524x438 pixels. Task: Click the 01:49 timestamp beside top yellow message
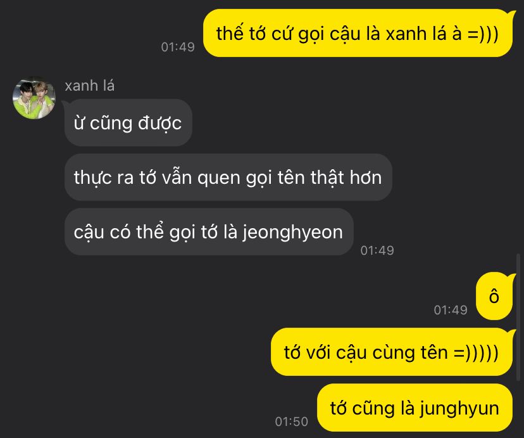click(x=178, y=47)
